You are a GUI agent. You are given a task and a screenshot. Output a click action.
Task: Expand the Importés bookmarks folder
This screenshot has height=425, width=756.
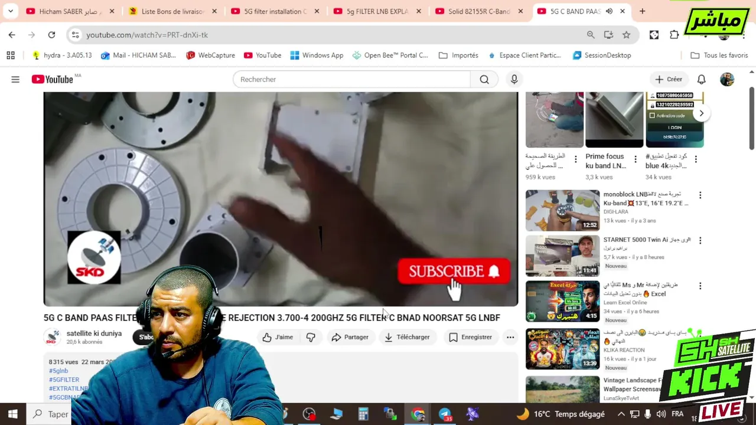coord(458,55)
